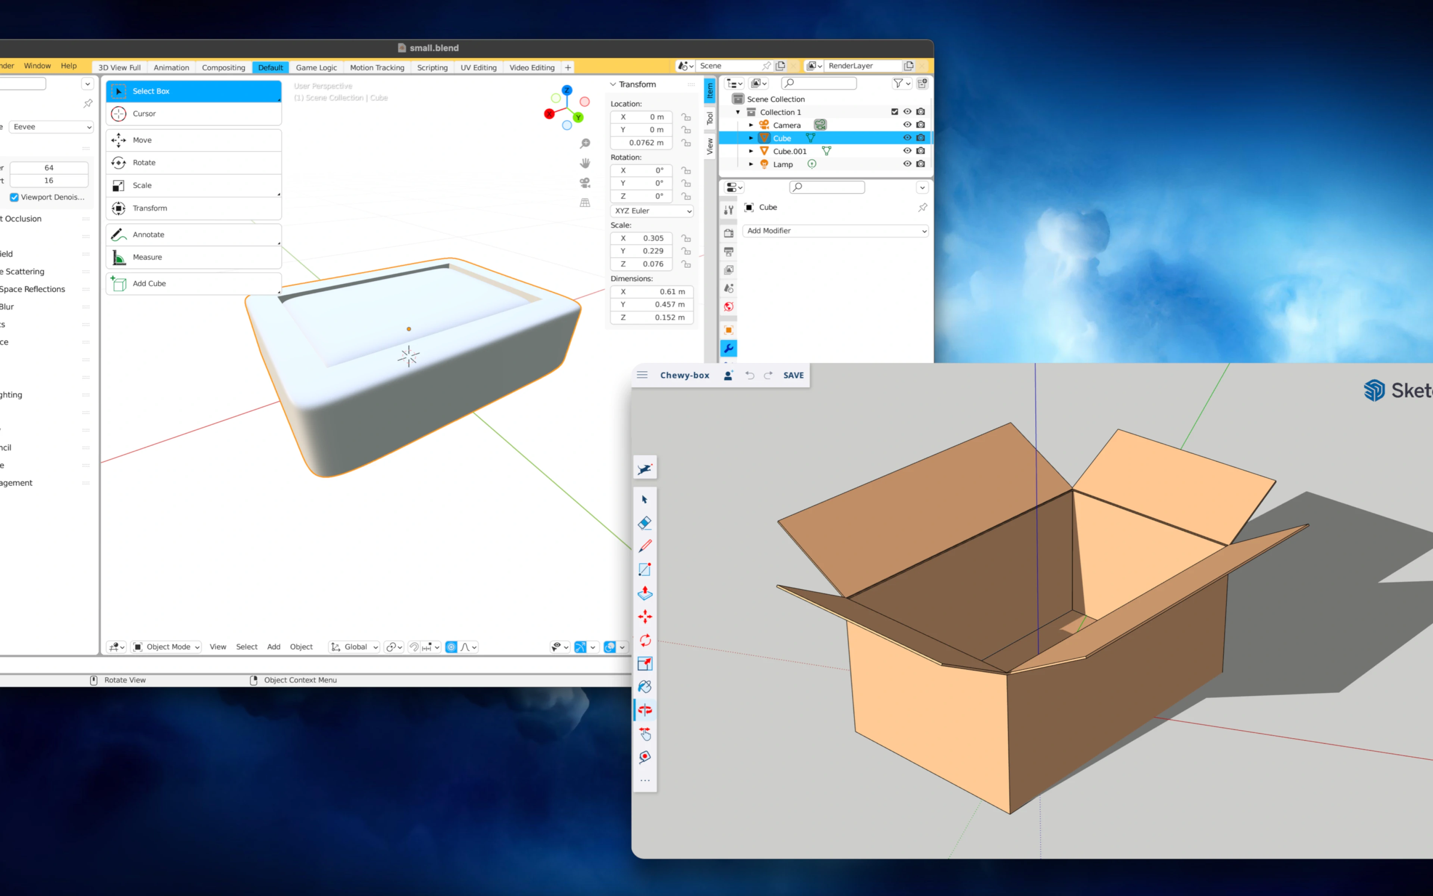Open the XYZ Euler rotation order dropdown

click(651, 211)
